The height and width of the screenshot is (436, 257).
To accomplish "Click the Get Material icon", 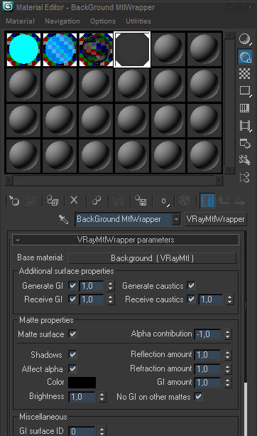I will point(14,200).
